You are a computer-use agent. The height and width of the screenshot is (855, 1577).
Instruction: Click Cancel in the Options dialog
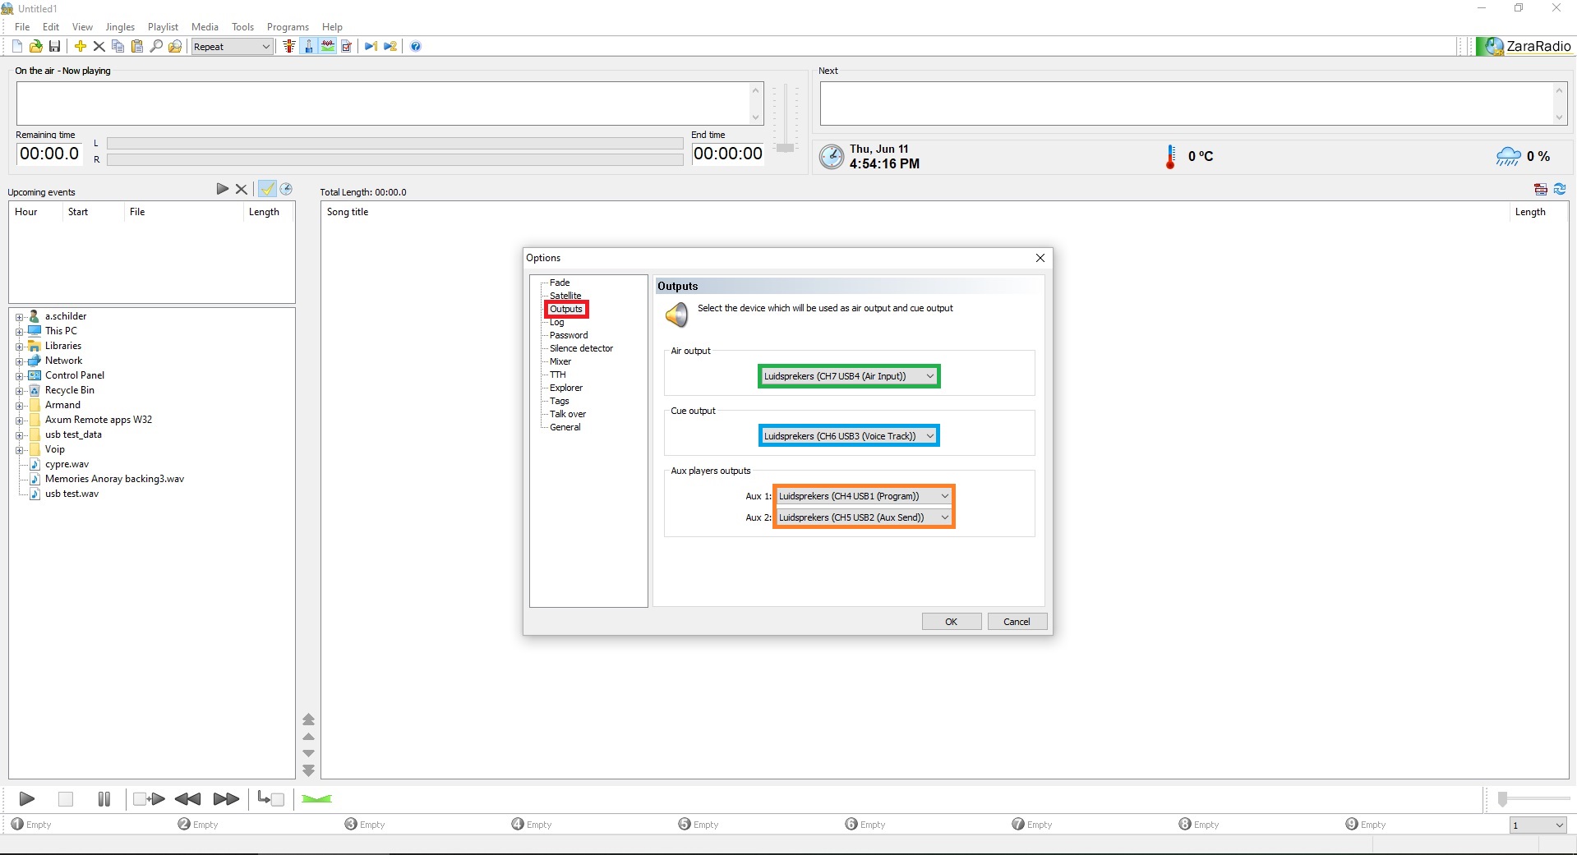pos(1017,622)
